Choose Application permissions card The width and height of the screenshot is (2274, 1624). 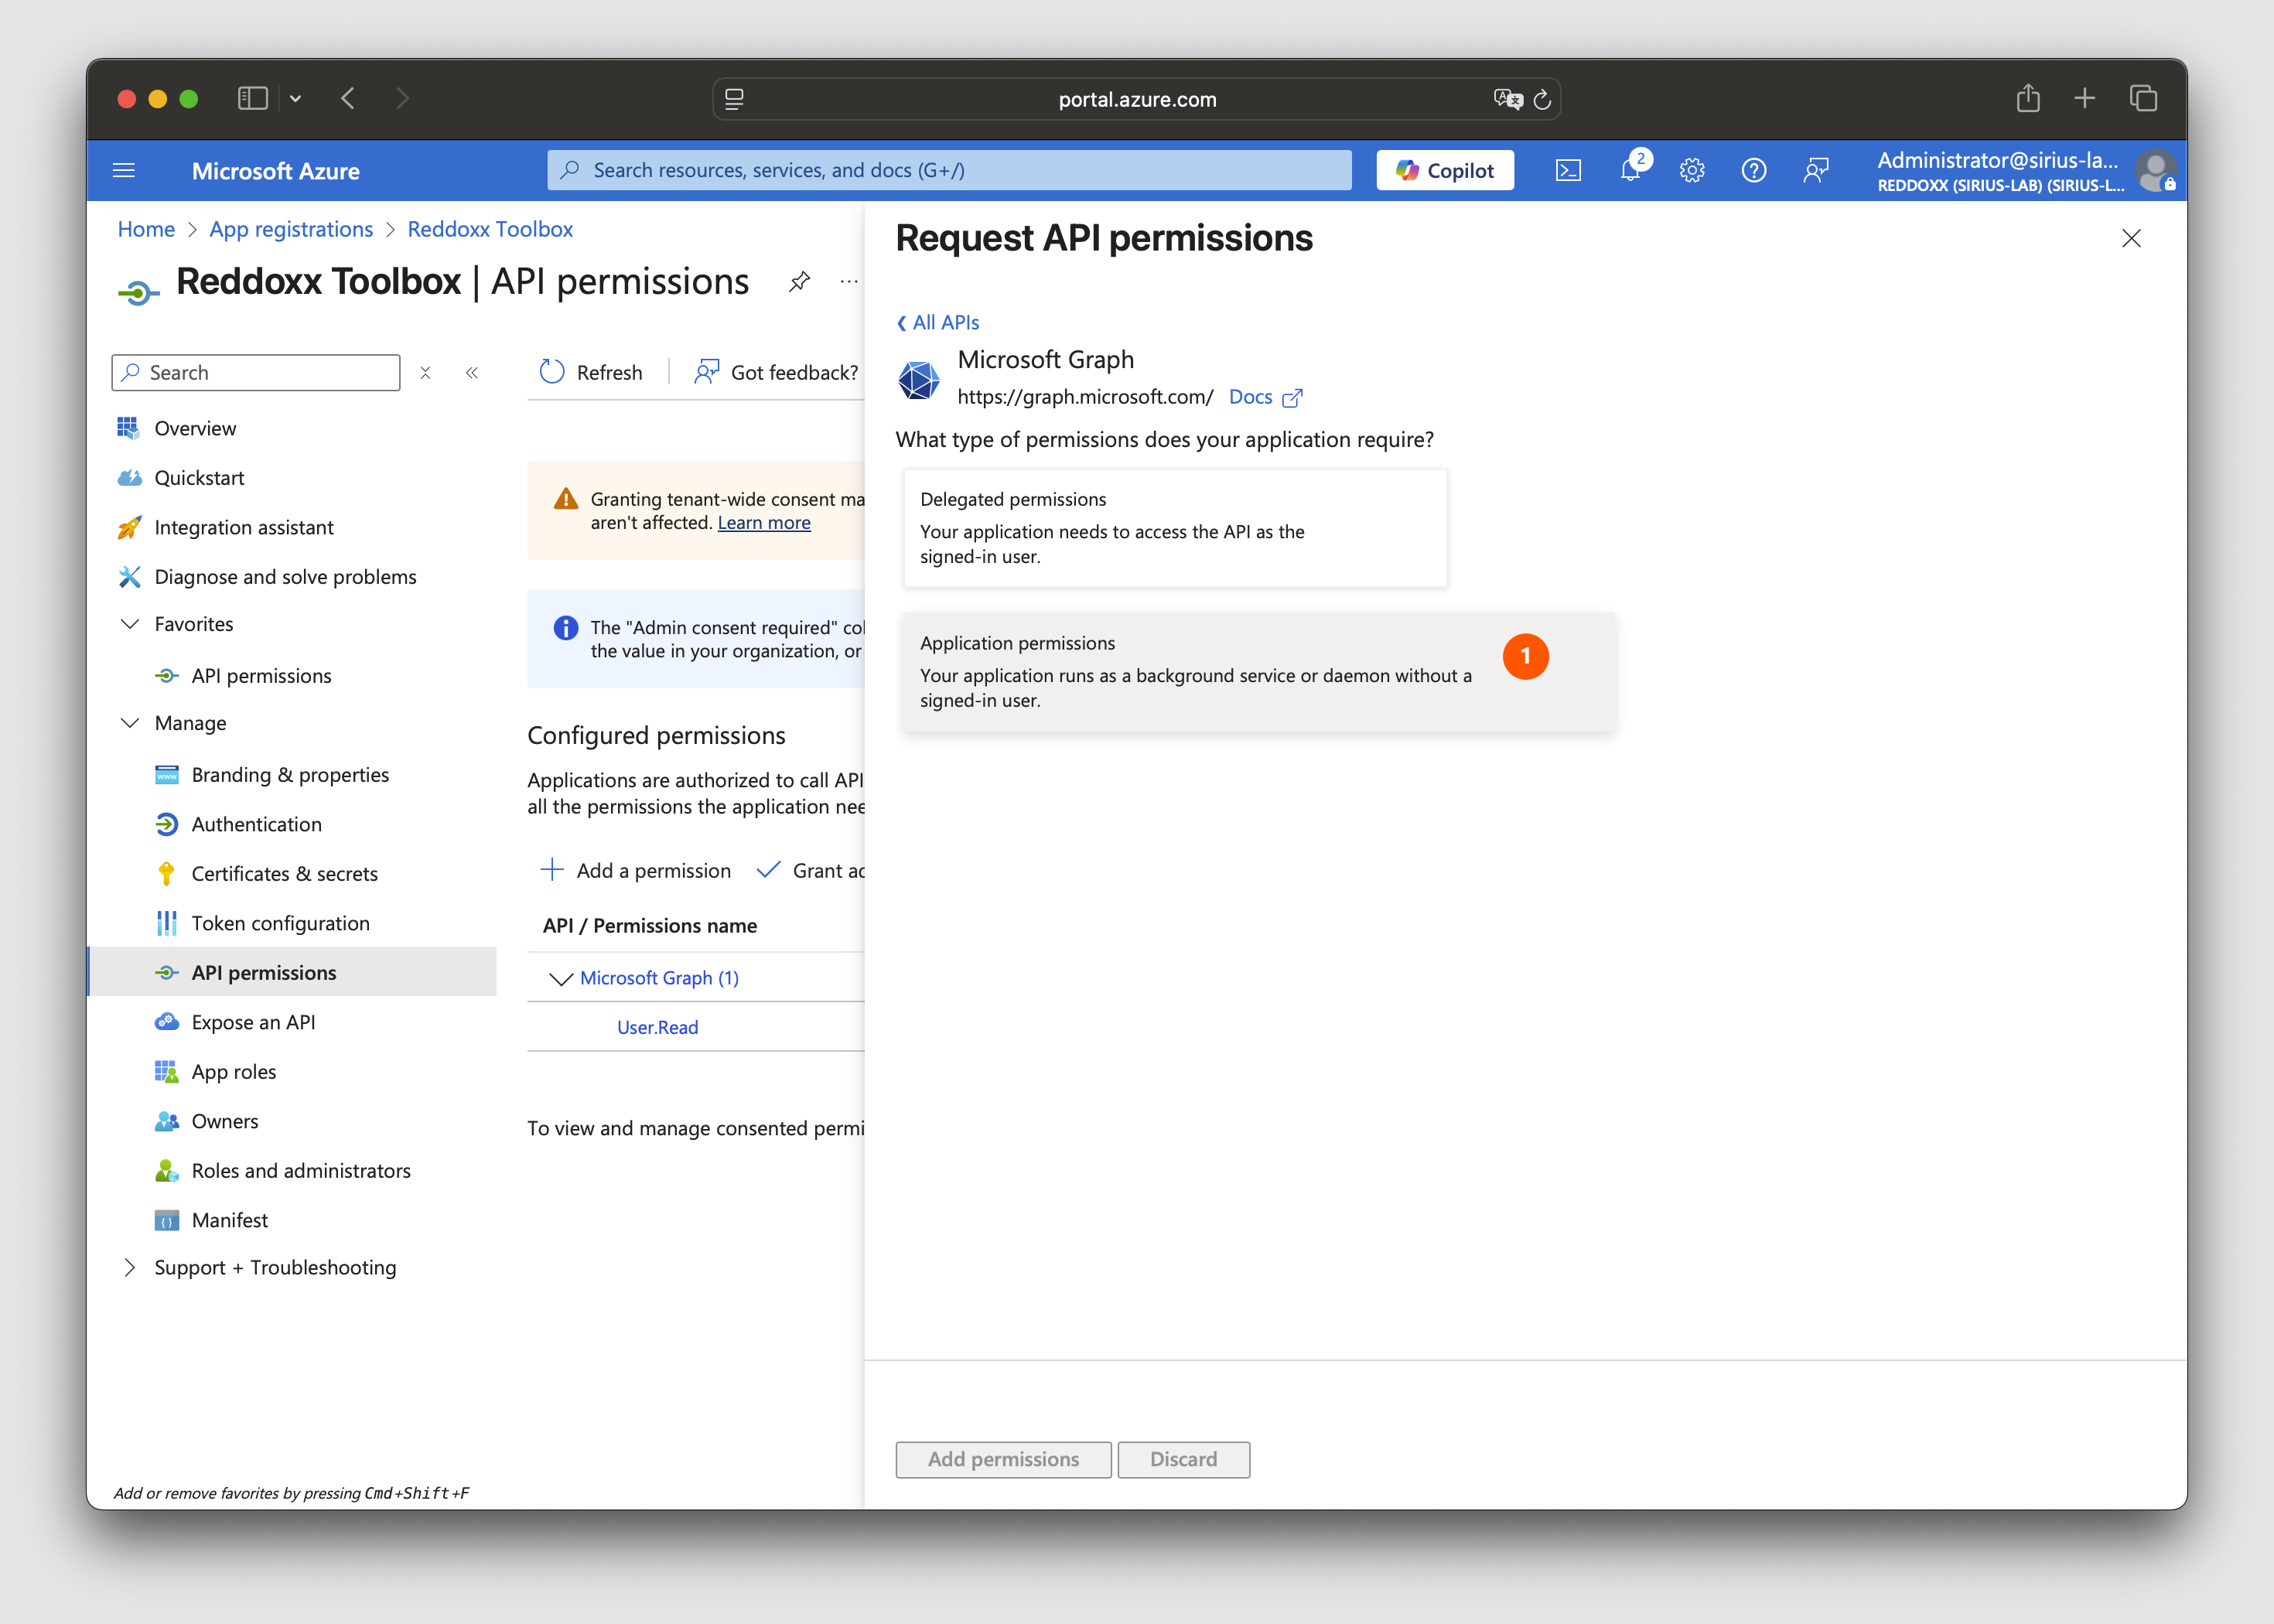coord(1258,672)
